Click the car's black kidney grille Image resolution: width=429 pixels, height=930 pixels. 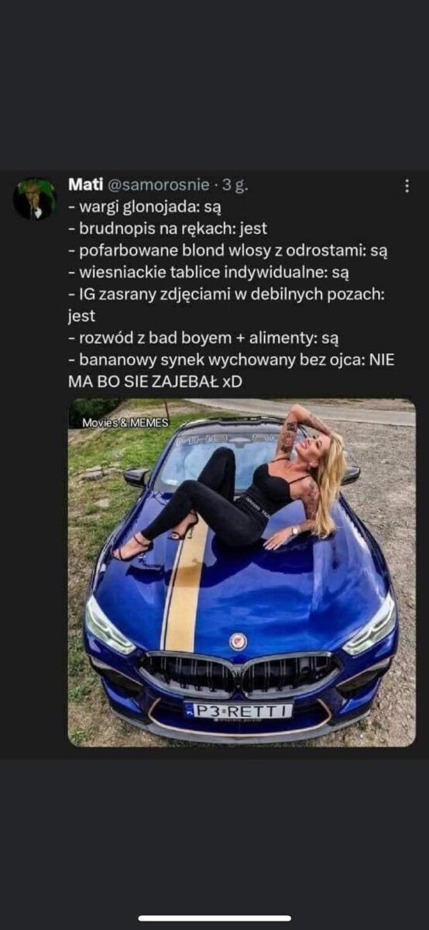(x=239, y=673)
